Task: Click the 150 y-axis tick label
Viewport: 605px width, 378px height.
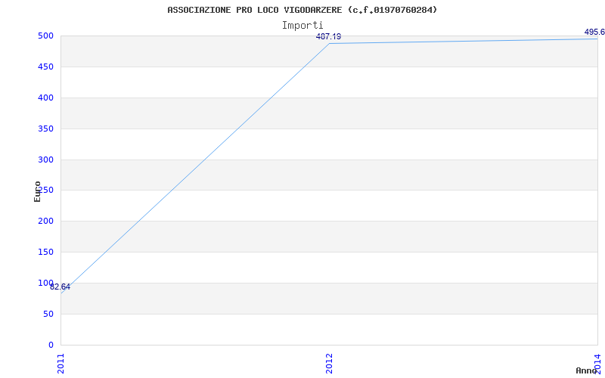Action: (x=45, y=252)
